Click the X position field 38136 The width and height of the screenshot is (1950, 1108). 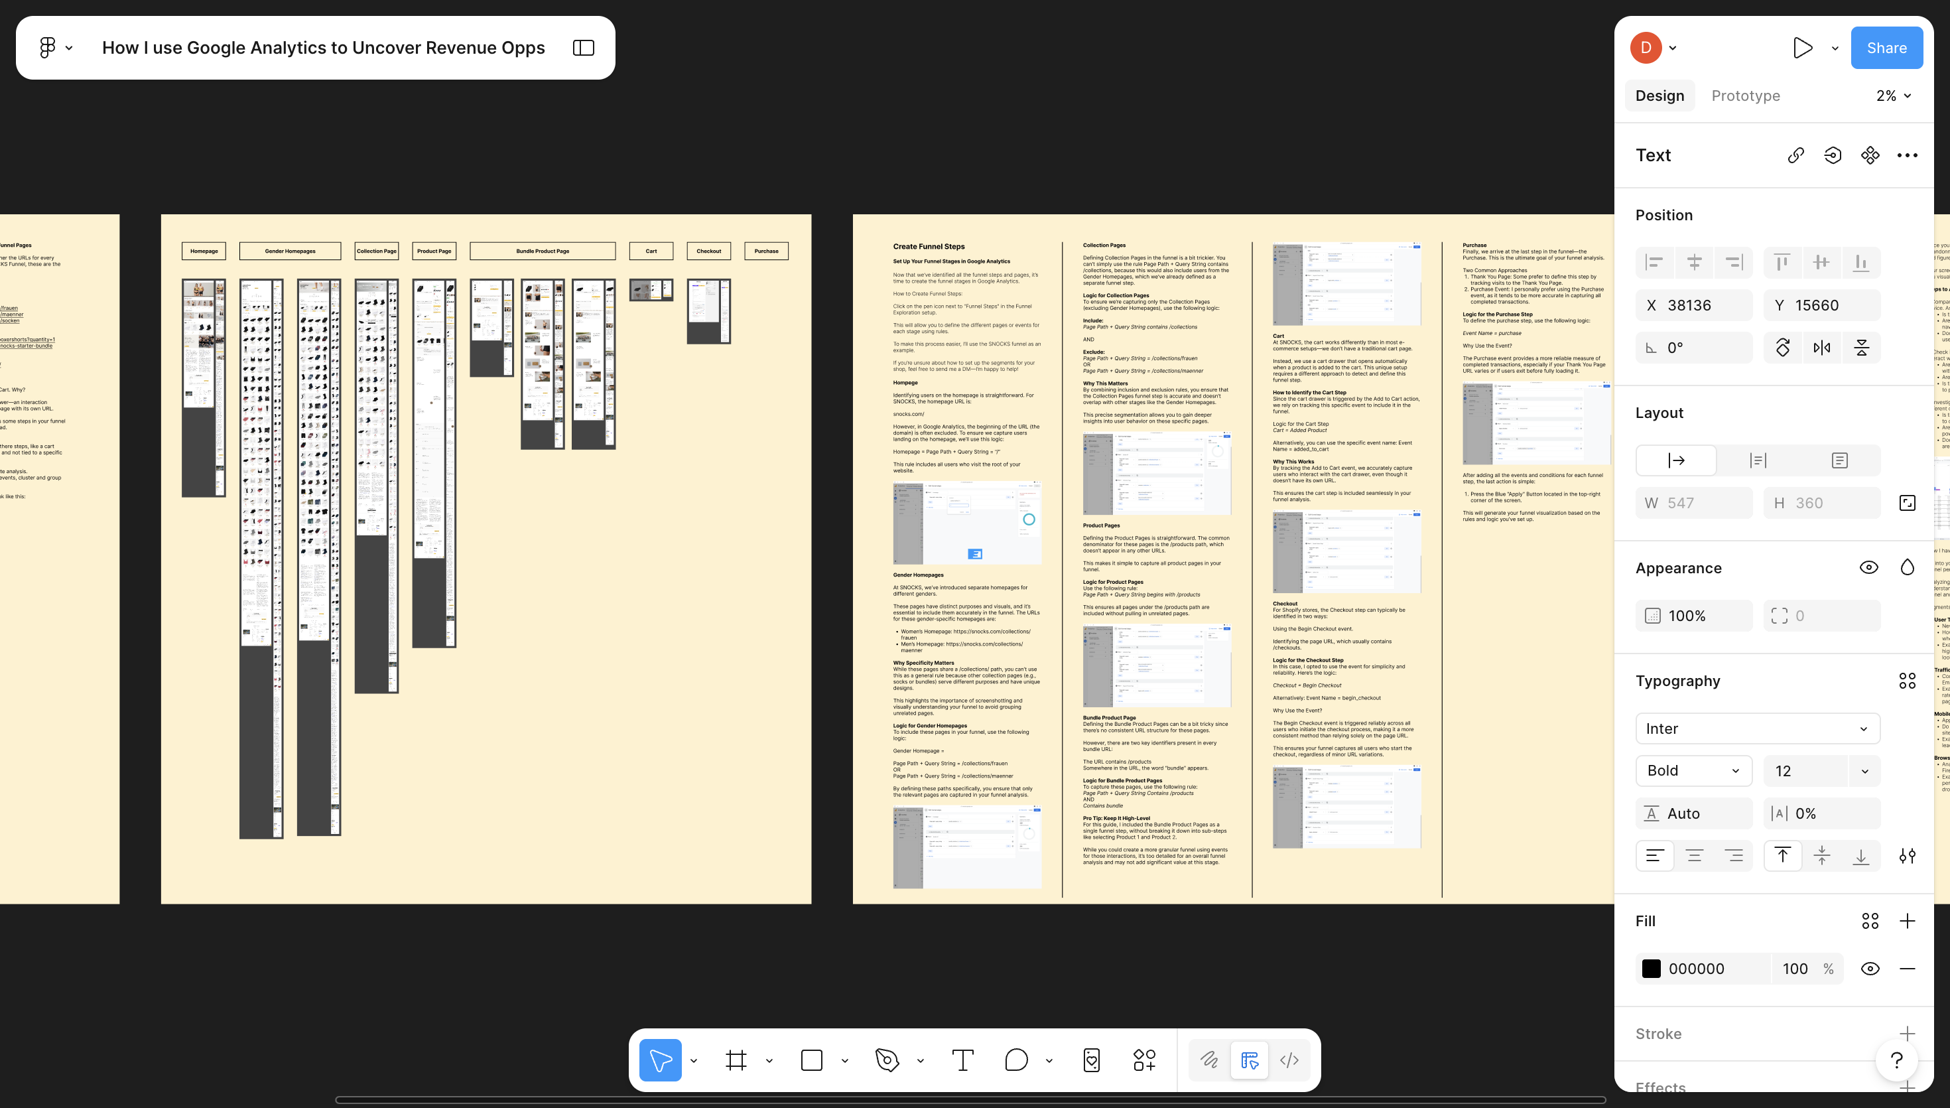(1695, 305)
